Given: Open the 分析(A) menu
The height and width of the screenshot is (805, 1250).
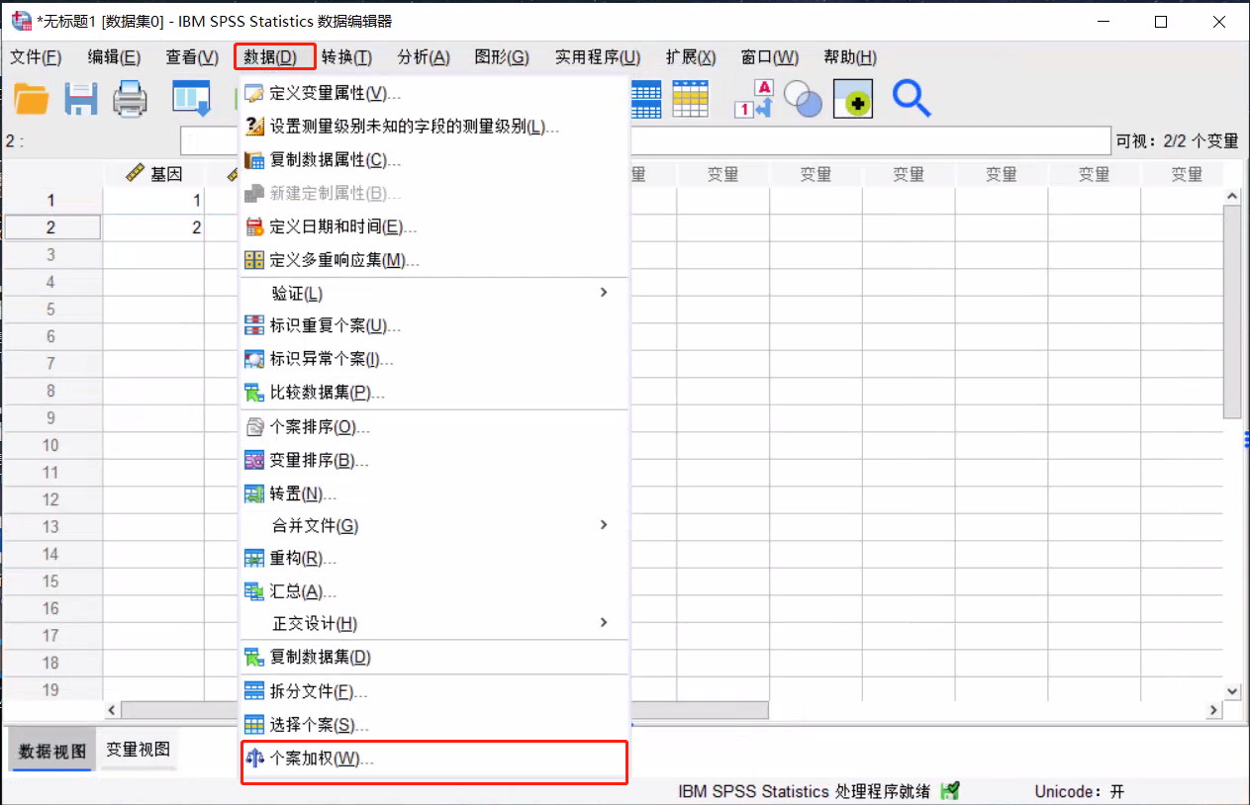Looking at the screenshot, I should pyautogui.click(x=423, y=56).
